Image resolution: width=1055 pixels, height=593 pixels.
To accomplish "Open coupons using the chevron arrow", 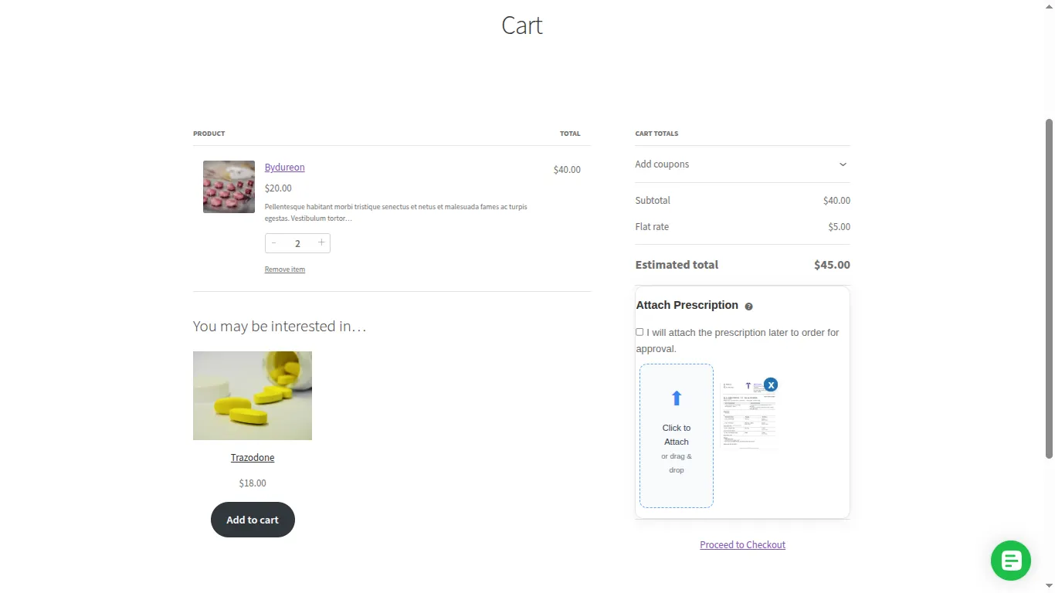I will pos(843,164).
